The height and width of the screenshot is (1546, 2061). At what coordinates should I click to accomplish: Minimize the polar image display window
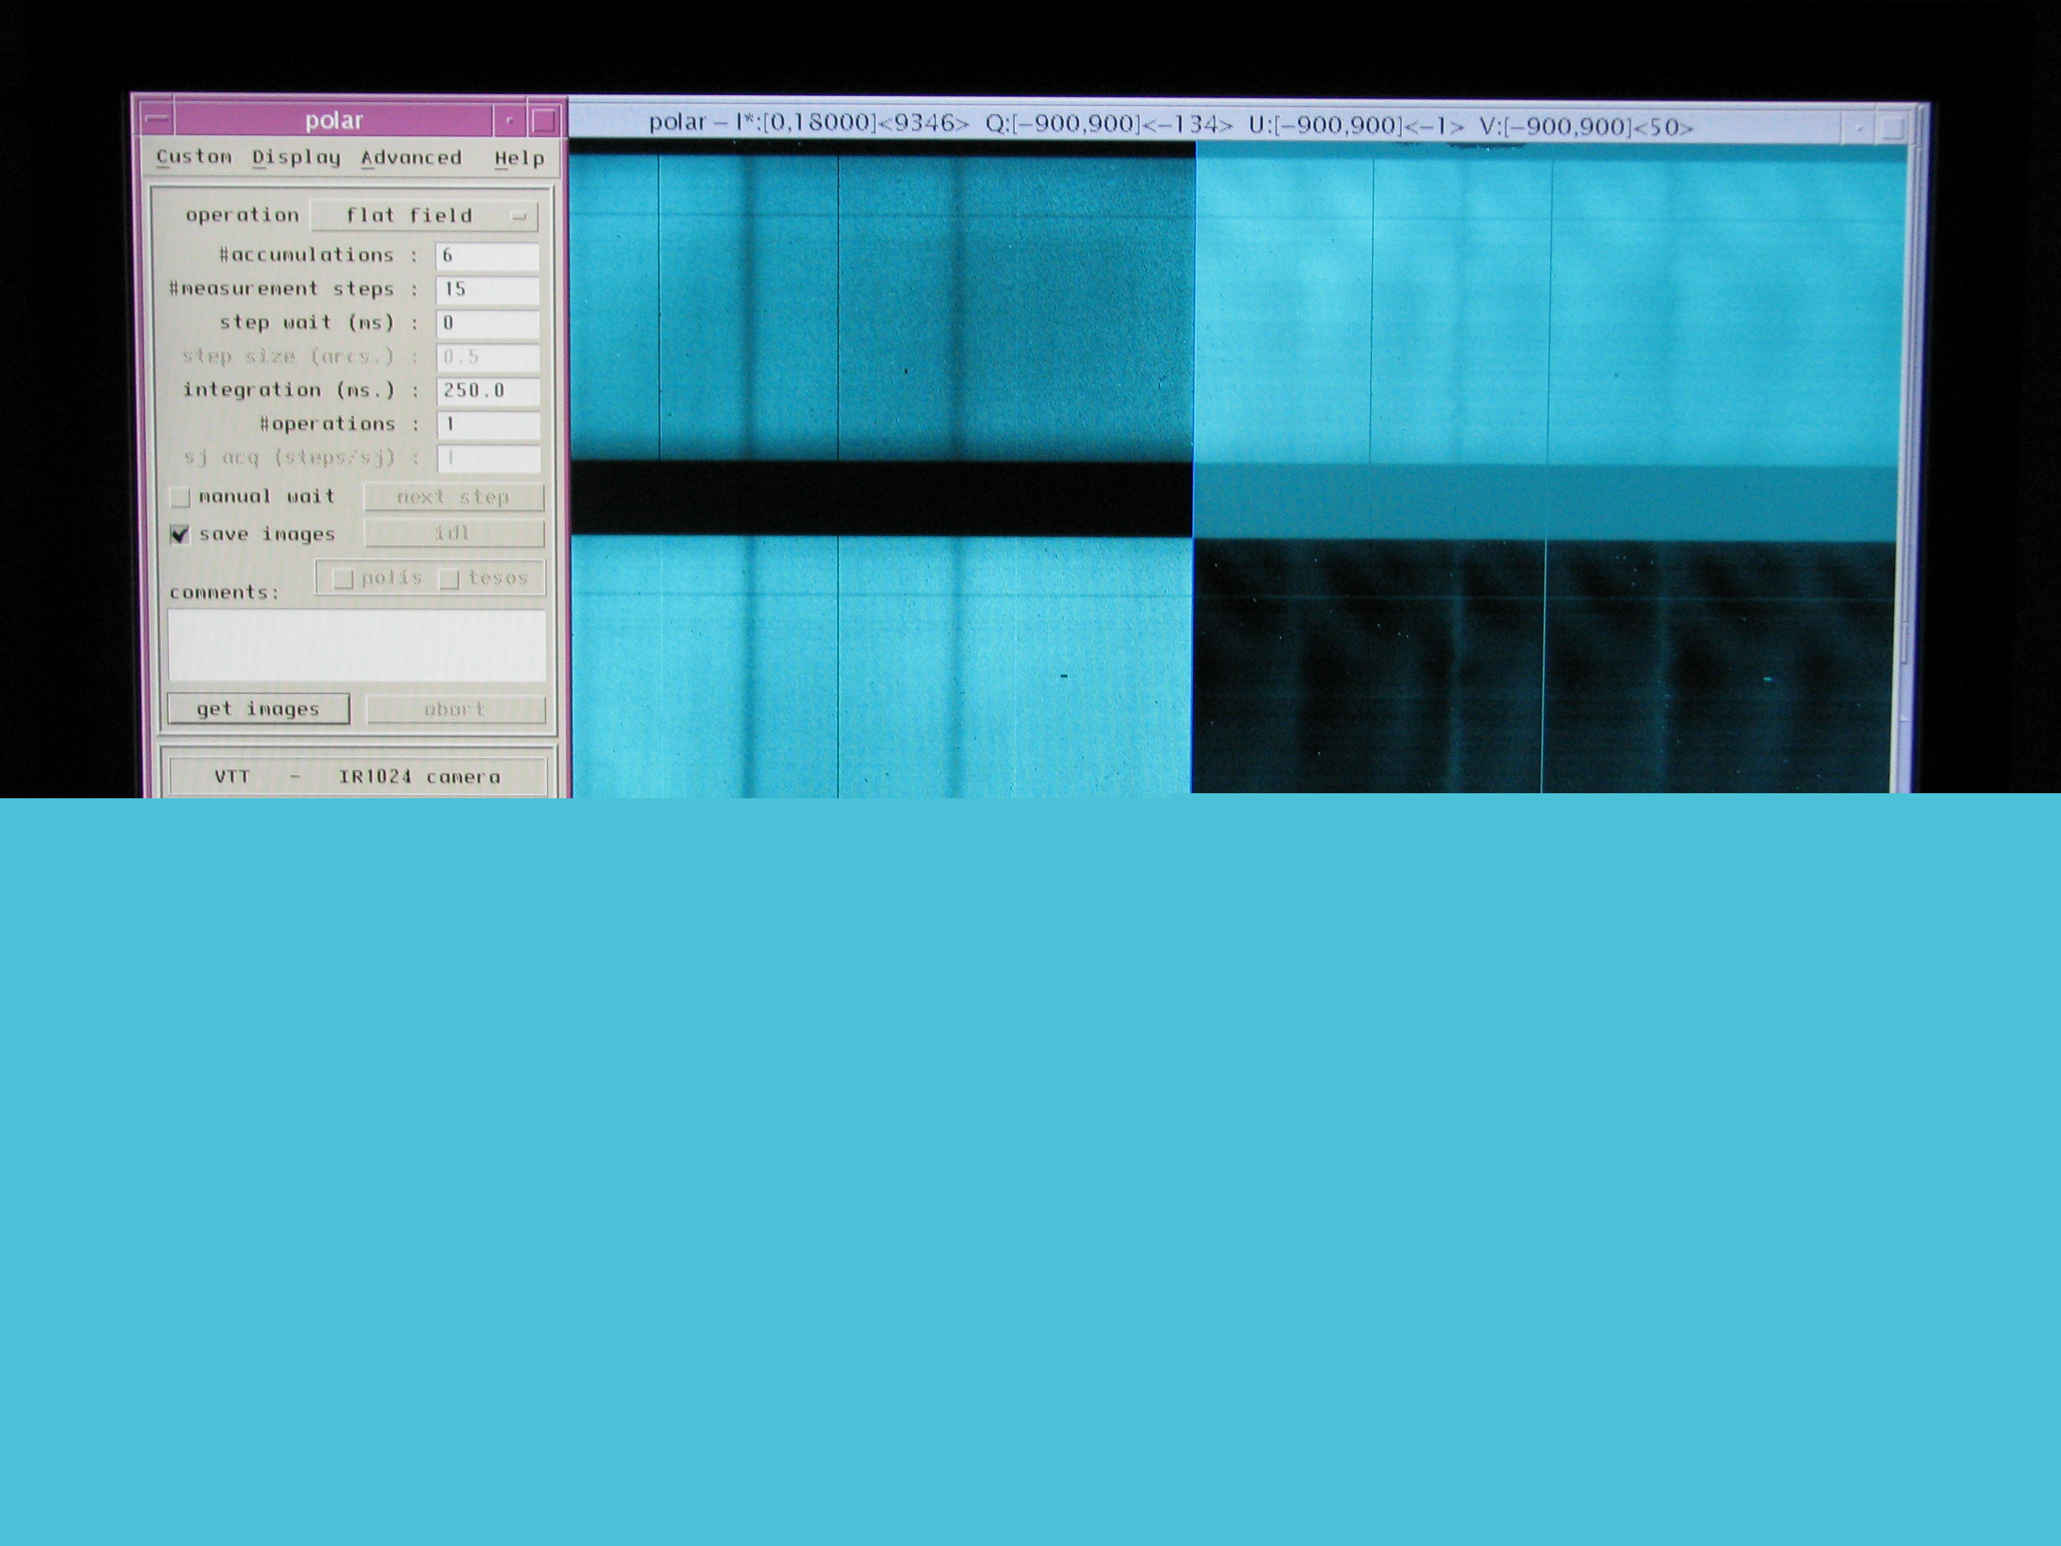click(1859, 129)
